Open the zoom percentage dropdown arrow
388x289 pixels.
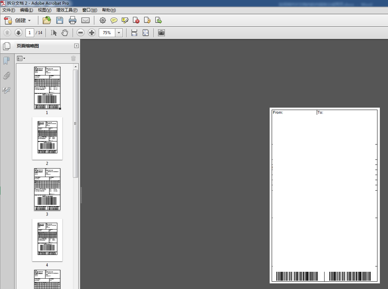pyautogui.click(x=119, y=33)
